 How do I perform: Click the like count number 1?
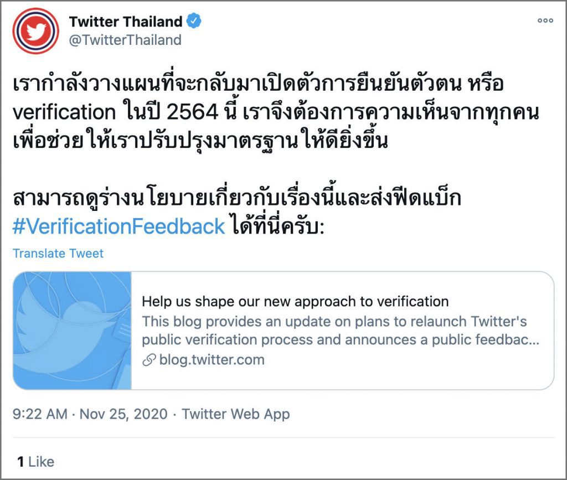(20, 462)
